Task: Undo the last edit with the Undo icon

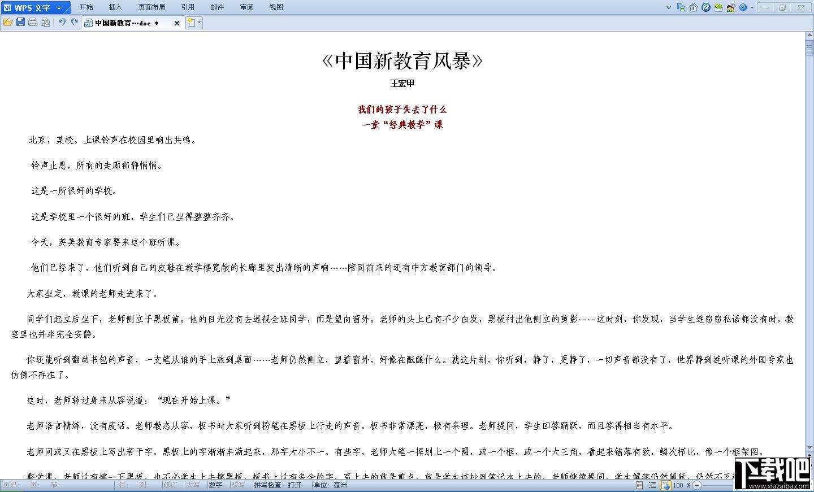Action: (x=62, y=22)
